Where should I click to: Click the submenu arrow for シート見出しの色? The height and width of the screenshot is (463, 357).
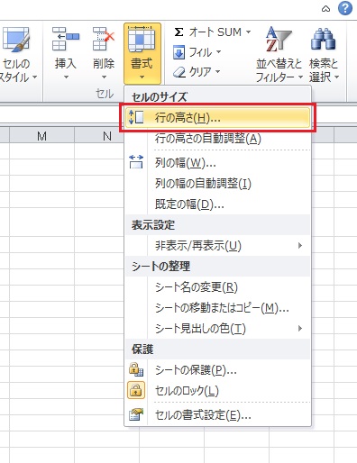(x=299, y=328)
